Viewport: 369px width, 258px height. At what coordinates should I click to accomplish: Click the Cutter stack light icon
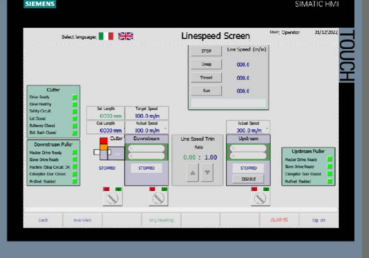103,147
